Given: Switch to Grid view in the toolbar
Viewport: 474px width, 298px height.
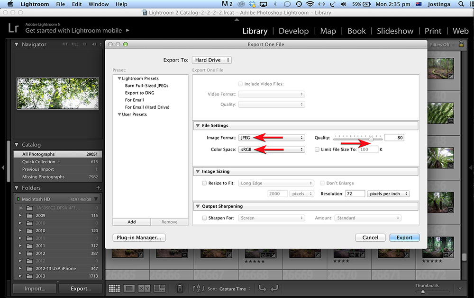Looking at the screenshot, I should point(114,289).
